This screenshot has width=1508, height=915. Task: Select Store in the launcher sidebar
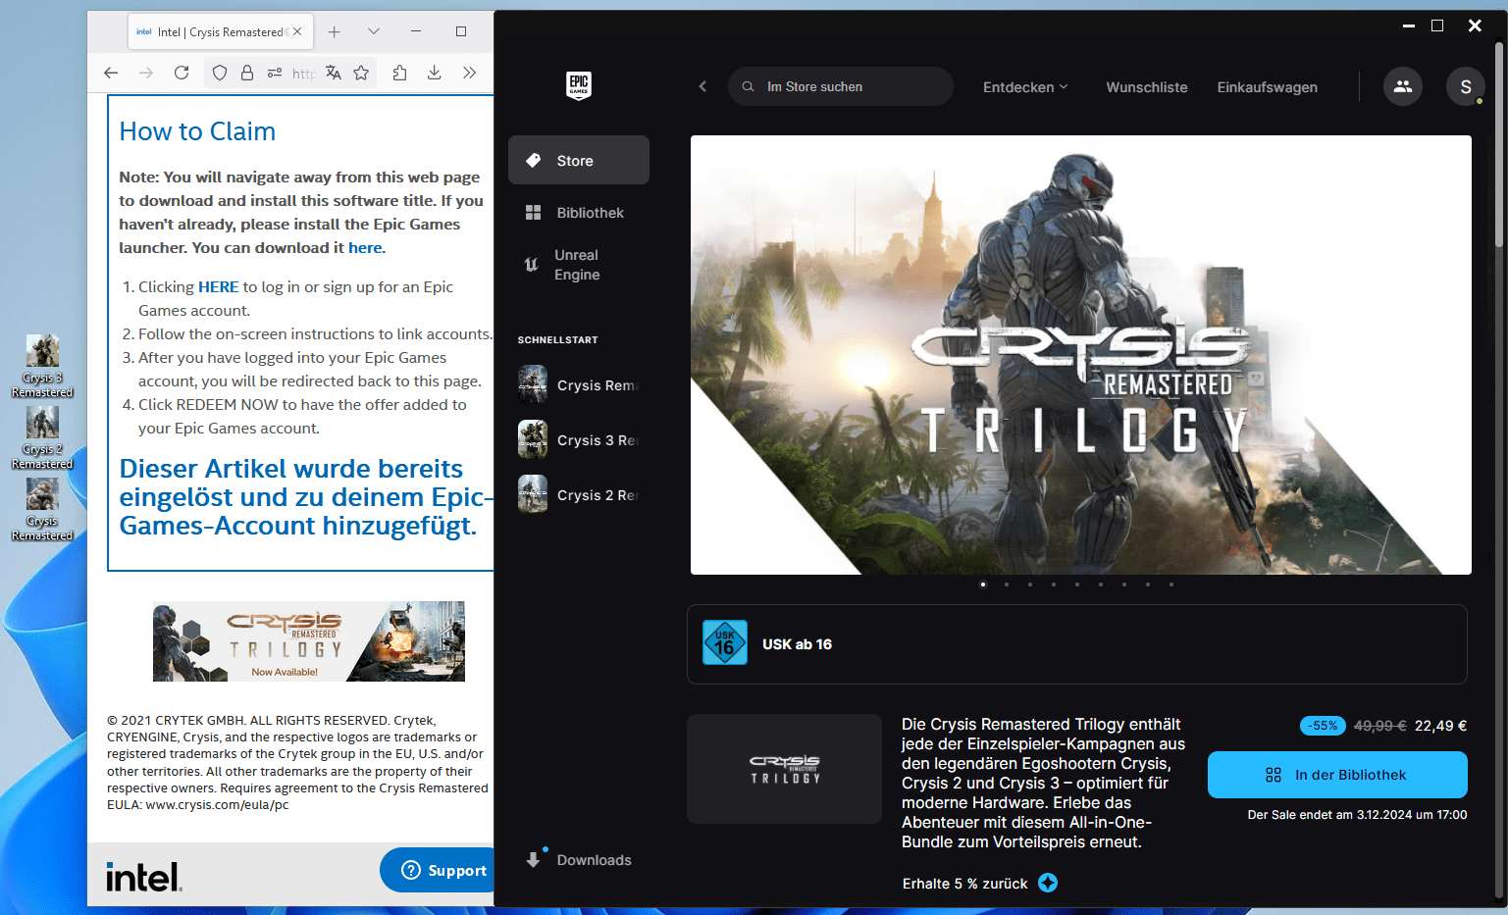pos(579,160)
